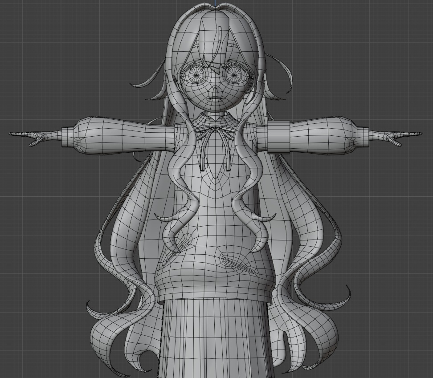433x378 pixels.
Task: Select the eye mesh on the screen-left side
Action: point(196,74)
